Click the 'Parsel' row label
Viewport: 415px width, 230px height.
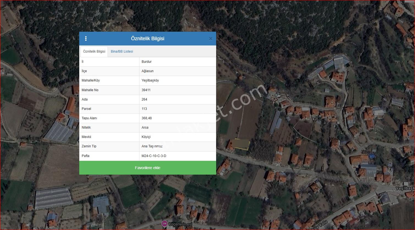tap(86, 109)
